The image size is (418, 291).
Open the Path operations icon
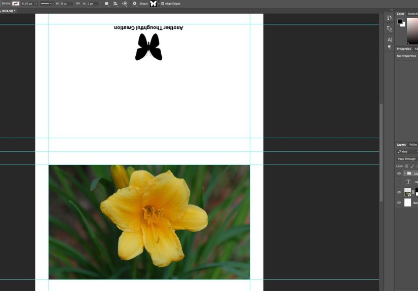pyautogui.click(x=106, y=4)
